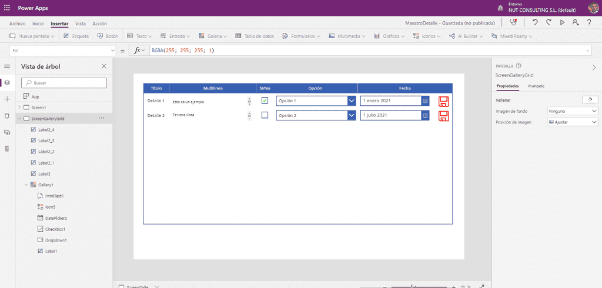Open the Vista tab

tap(81, 24)
